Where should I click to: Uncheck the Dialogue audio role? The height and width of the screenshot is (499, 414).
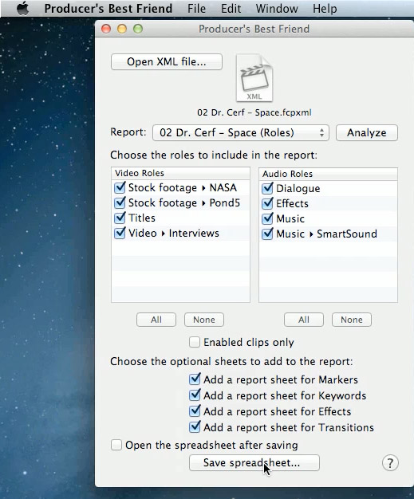tap(267, 188)
